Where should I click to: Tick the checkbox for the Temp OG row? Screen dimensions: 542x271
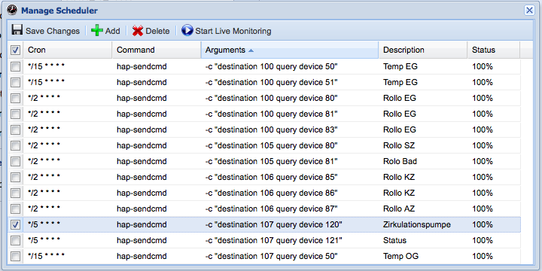[15, 256]
